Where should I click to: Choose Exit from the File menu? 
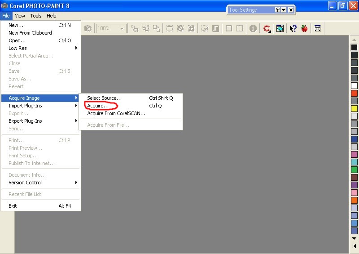(40, 206)
